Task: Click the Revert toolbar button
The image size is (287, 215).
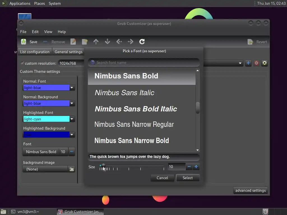Action: (257, 42)
